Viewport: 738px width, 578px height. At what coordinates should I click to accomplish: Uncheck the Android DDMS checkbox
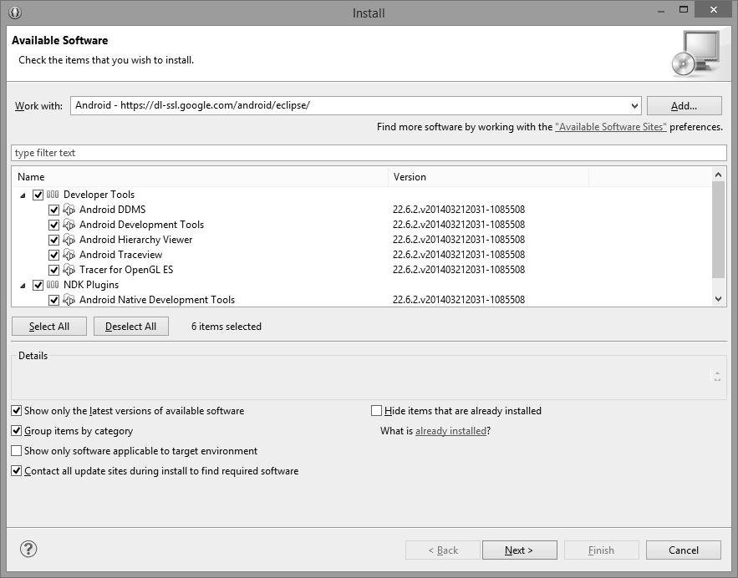click(x=54, y=210)
